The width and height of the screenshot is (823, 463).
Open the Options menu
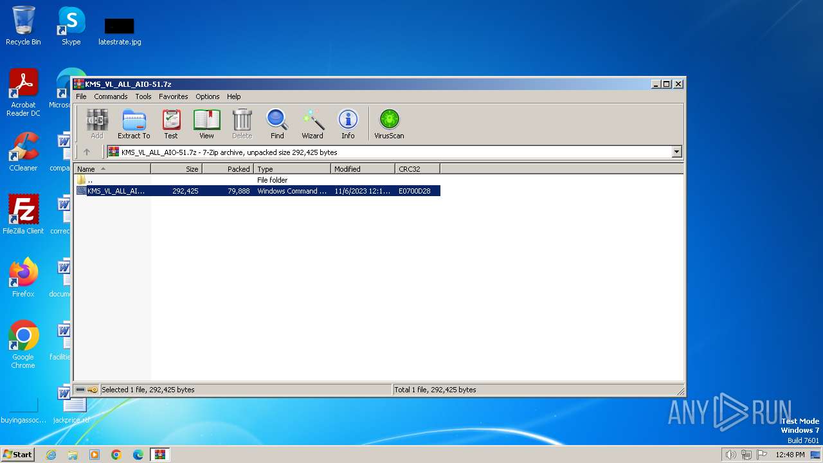coord(208,96)
